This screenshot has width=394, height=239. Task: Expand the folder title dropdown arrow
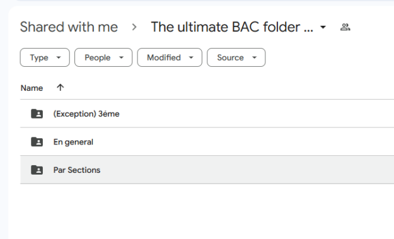point(323,27)
